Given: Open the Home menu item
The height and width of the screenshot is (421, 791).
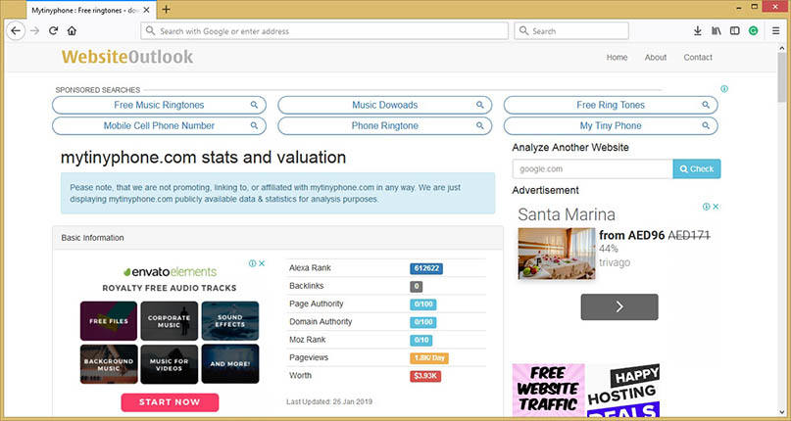Looking at the screenshot, I should pos(617,57).
